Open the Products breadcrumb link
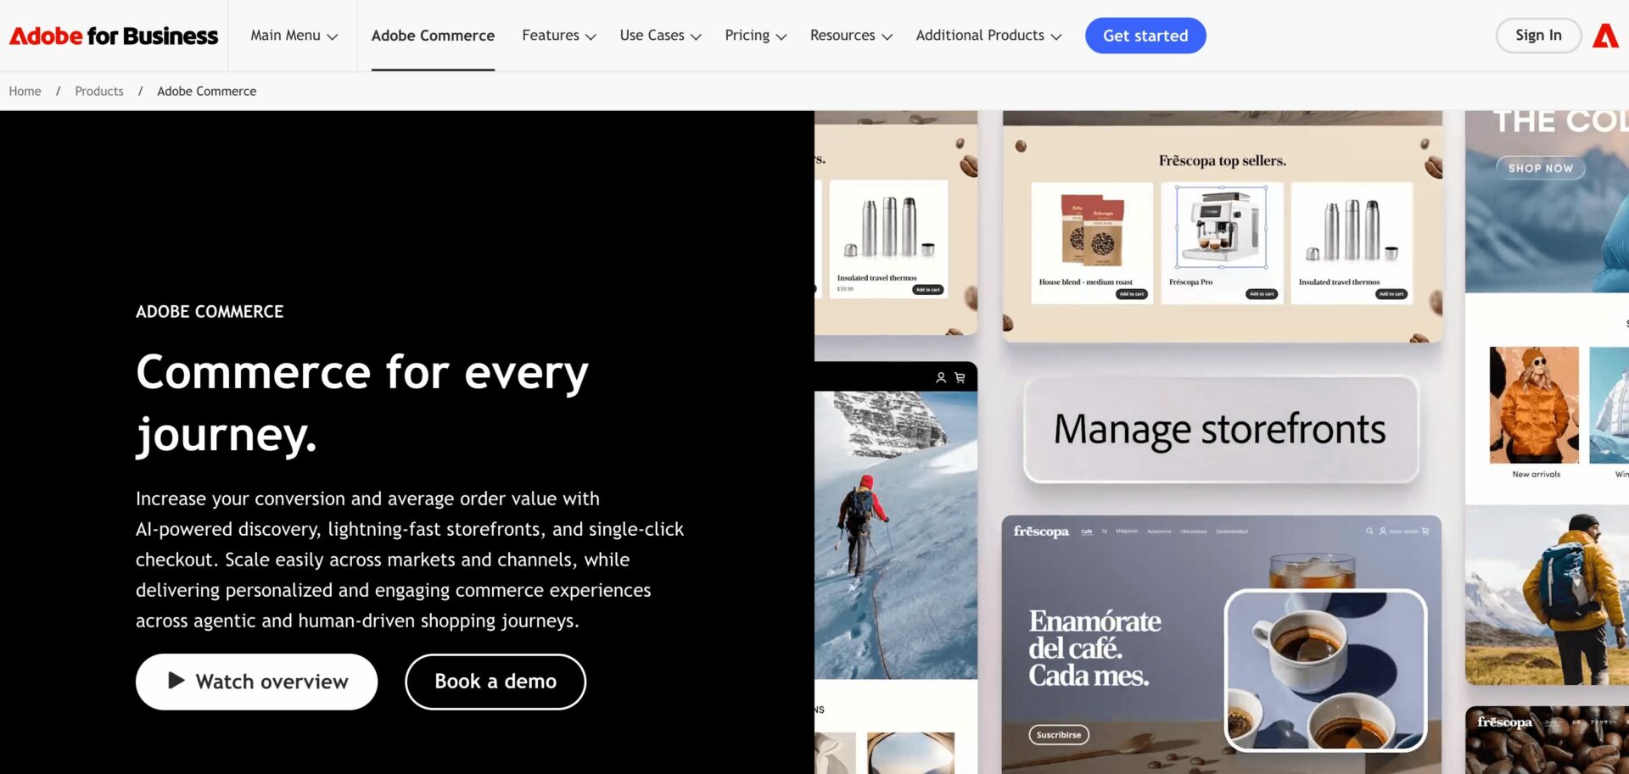 point(98,91)
